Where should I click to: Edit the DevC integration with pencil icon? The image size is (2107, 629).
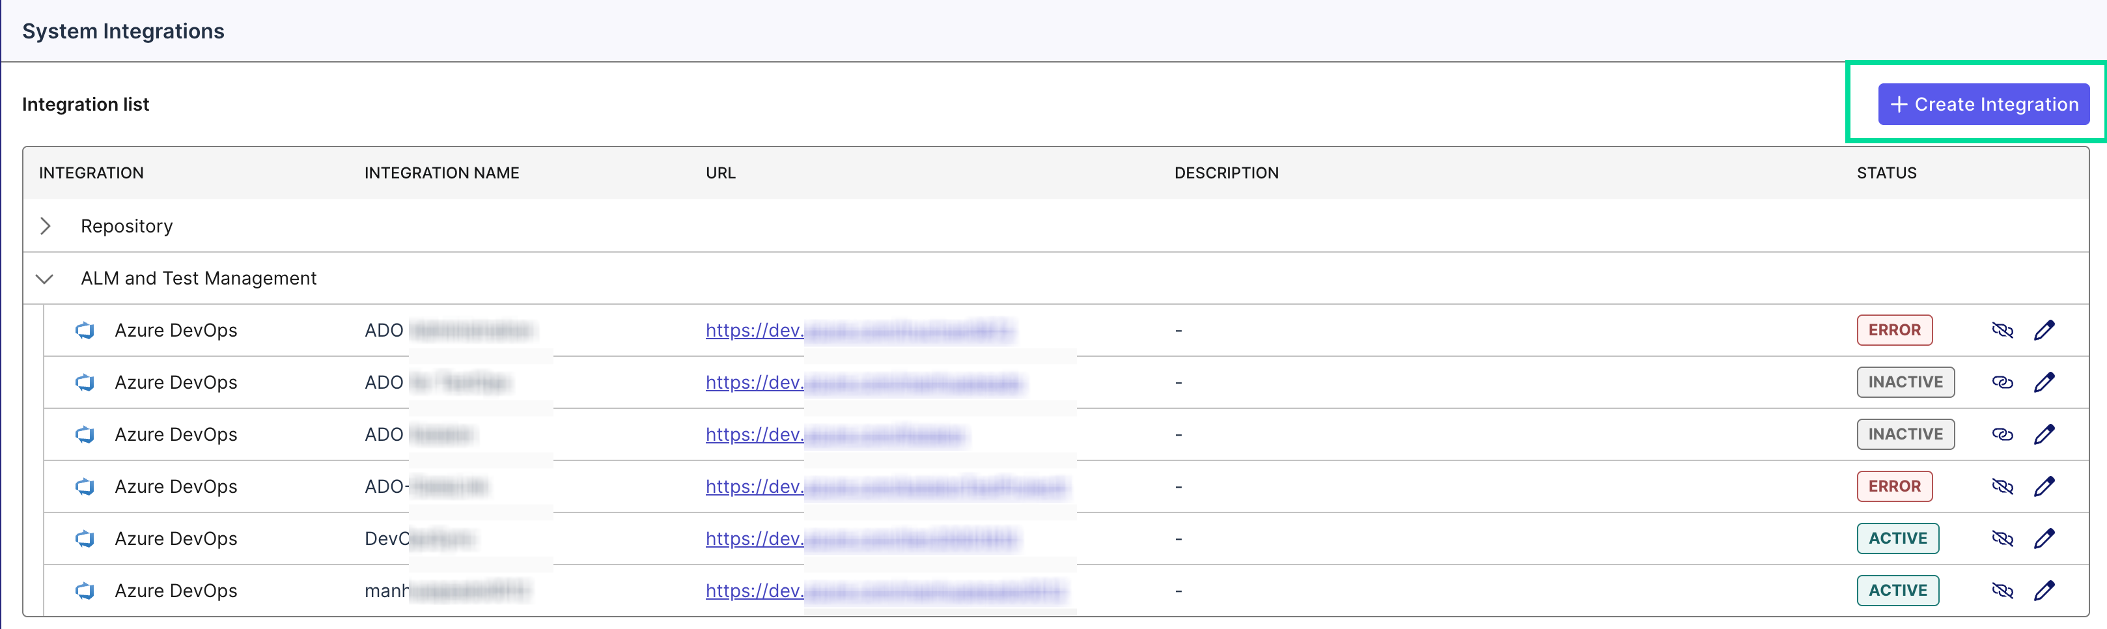[x=2044, y=538]
